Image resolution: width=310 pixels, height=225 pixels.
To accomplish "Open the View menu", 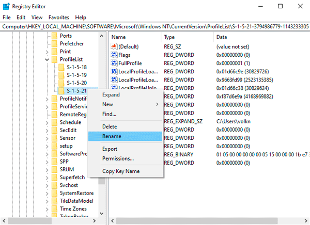I will (x=37, y=18).
